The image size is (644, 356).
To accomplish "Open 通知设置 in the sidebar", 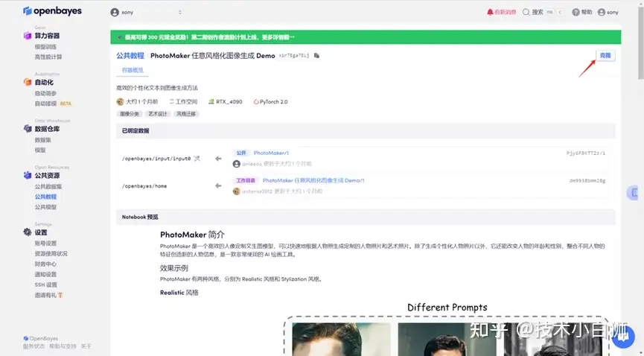I will coord(45,274).
